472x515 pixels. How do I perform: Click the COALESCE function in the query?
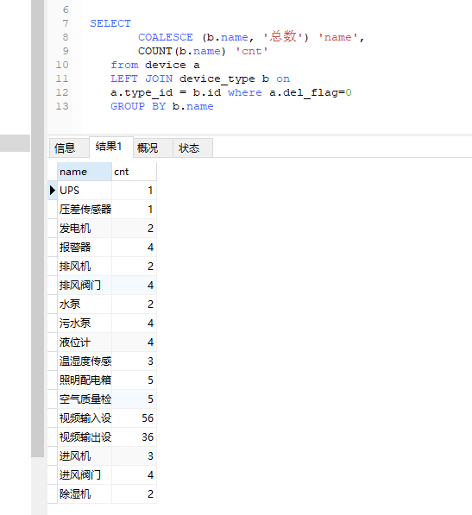(x=165, y=37)
